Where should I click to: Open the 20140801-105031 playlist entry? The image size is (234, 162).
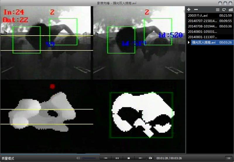point(202,32)
